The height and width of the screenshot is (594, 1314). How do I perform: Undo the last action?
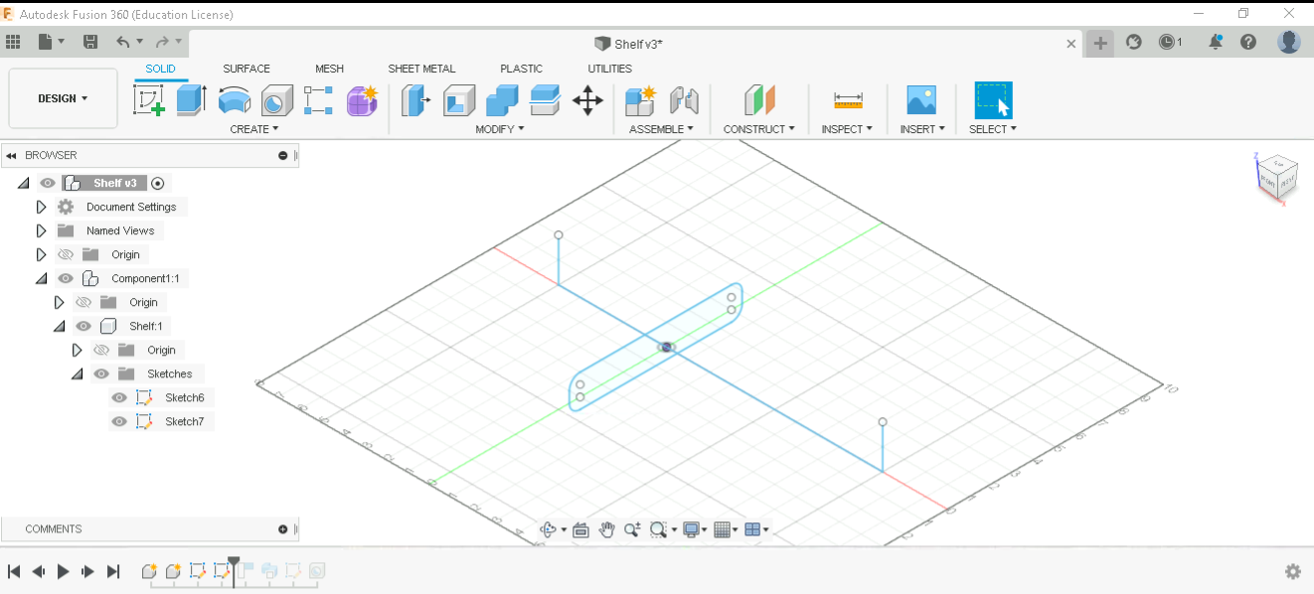(x=123, y=42)
